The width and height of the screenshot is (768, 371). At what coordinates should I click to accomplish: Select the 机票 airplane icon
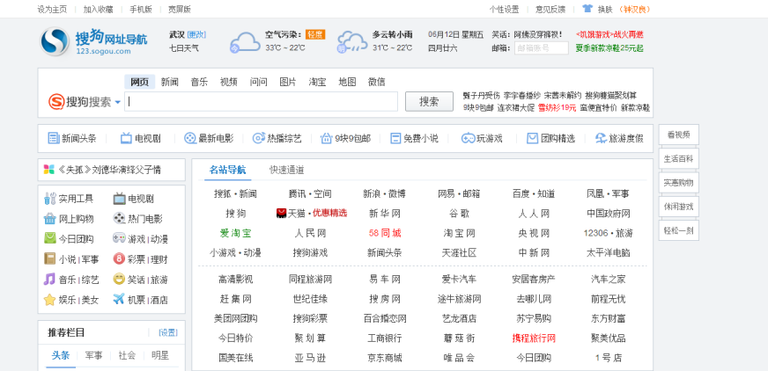pos(119,300)
